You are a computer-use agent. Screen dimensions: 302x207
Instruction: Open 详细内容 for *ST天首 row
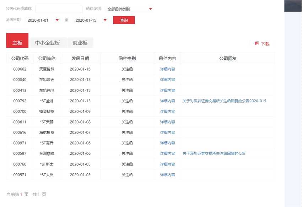tap(167, 122)
